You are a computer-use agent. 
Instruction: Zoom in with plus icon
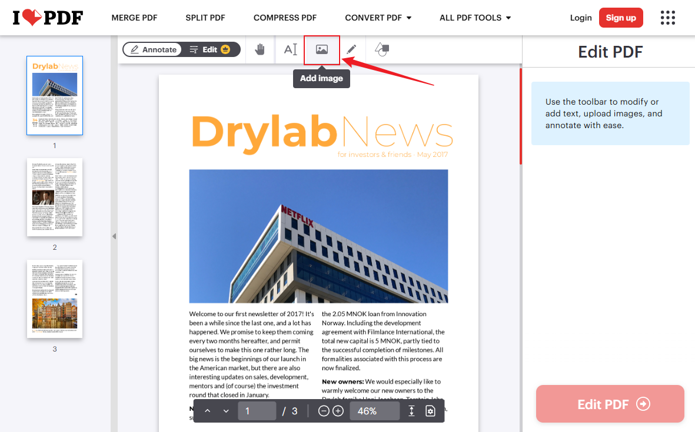coord(338,411)
